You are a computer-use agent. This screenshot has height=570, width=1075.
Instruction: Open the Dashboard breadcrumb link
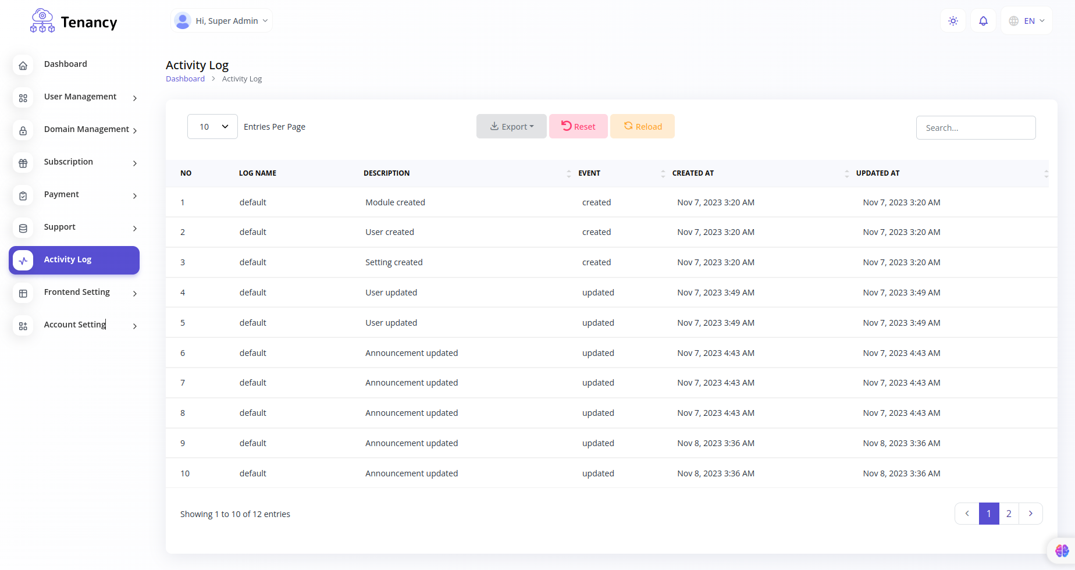[185, 79]
